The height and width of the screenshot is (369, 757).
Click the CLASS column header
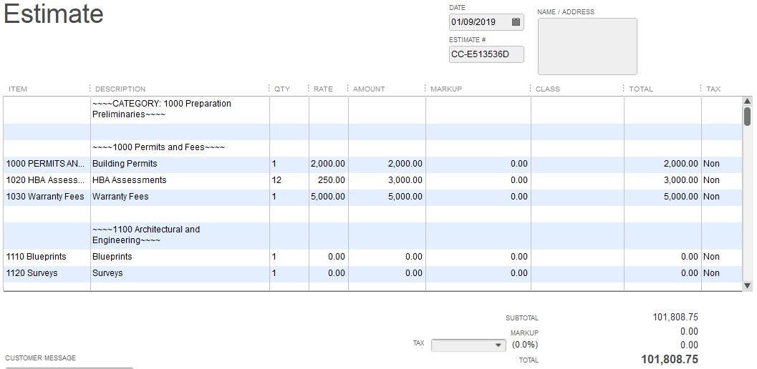pyautogui.click(x=547, y=89)
